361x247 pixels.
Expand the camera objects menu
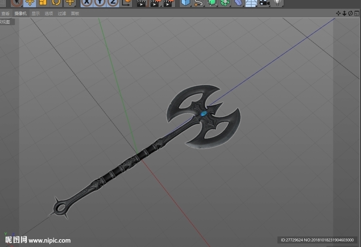(264, 3)
